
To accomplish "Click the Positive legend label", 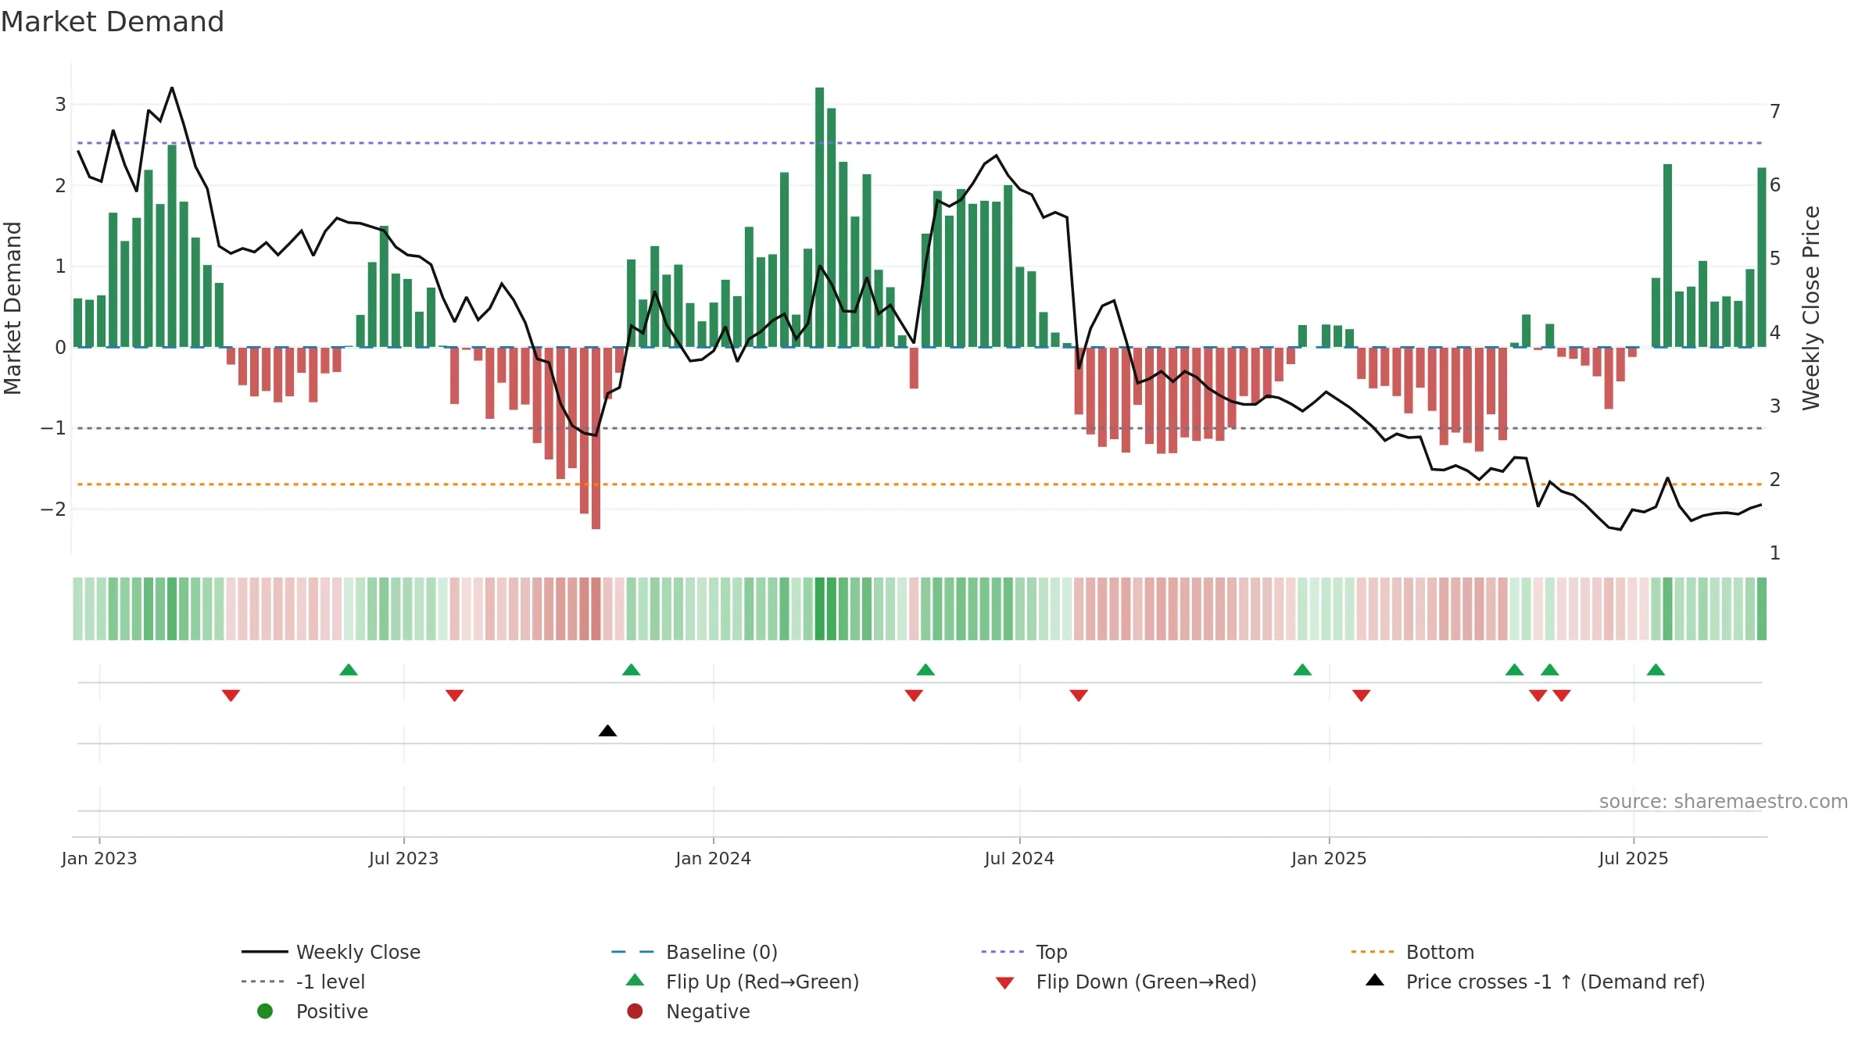I will 331,1011.
